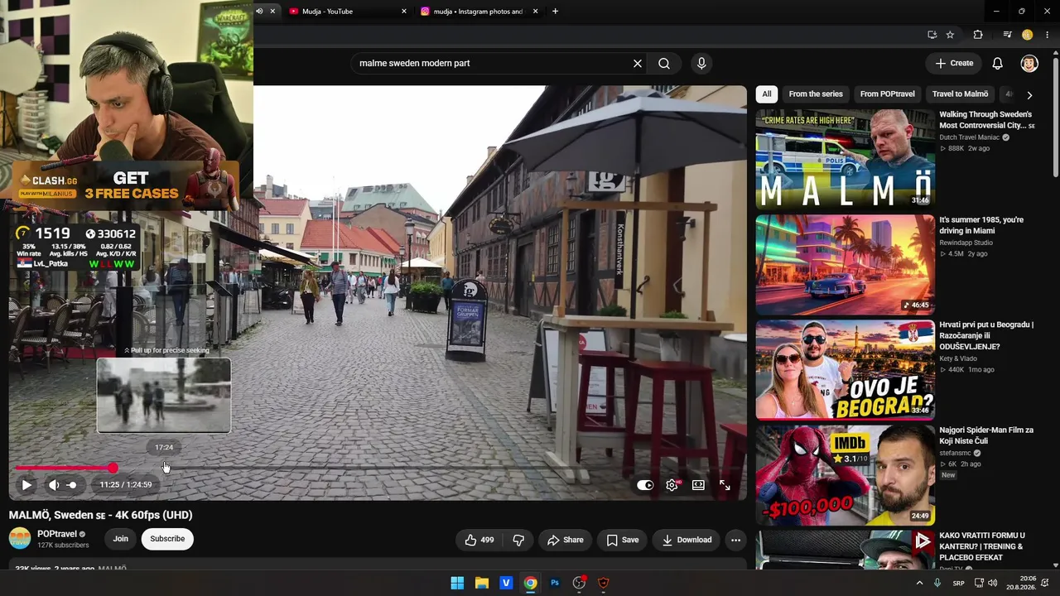The height and width of the screenshot is (596, 1060).
Task: Dislike the video
Action: pyautogui.click(x=518, y=541)
